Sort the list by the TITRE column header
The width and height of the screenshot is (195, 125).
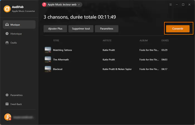[x=56, y=41]
